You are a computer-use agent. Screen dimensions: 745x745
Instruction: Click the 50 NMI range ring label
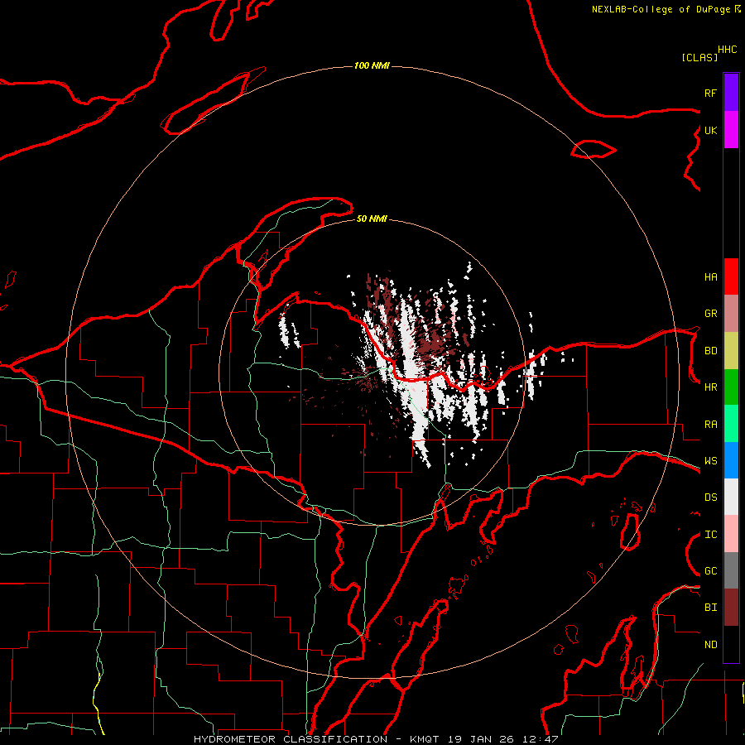(372, 219)
